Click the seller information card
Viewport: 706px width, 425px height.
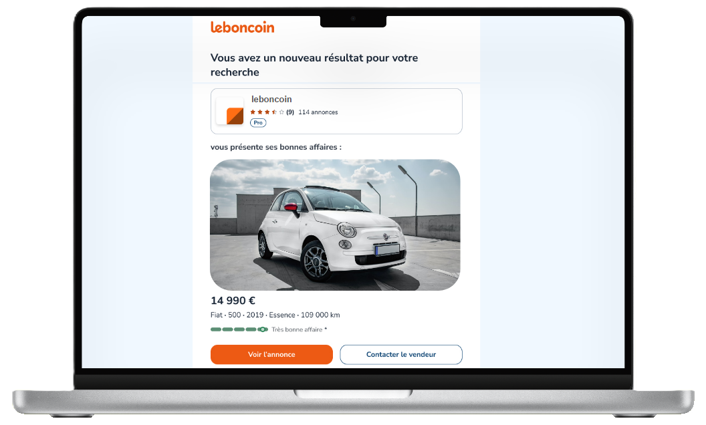[x=336, y=111]
